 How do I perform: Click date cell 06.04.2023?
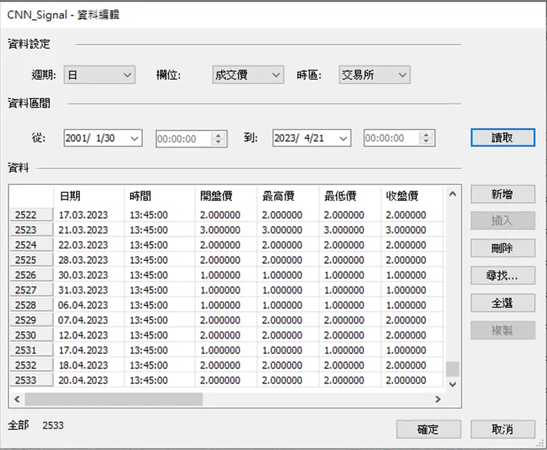click(89, 305)
